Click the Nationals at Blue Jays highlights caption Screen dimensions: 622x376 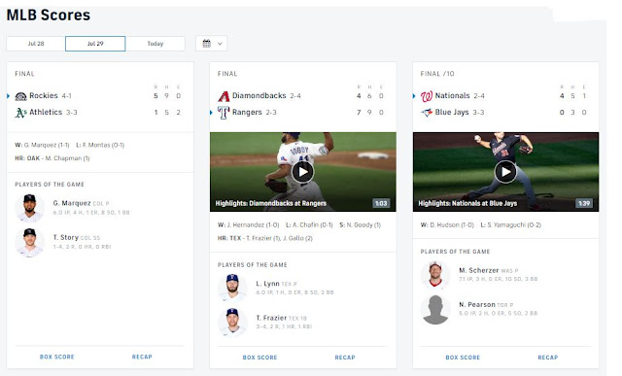(467, 203)
